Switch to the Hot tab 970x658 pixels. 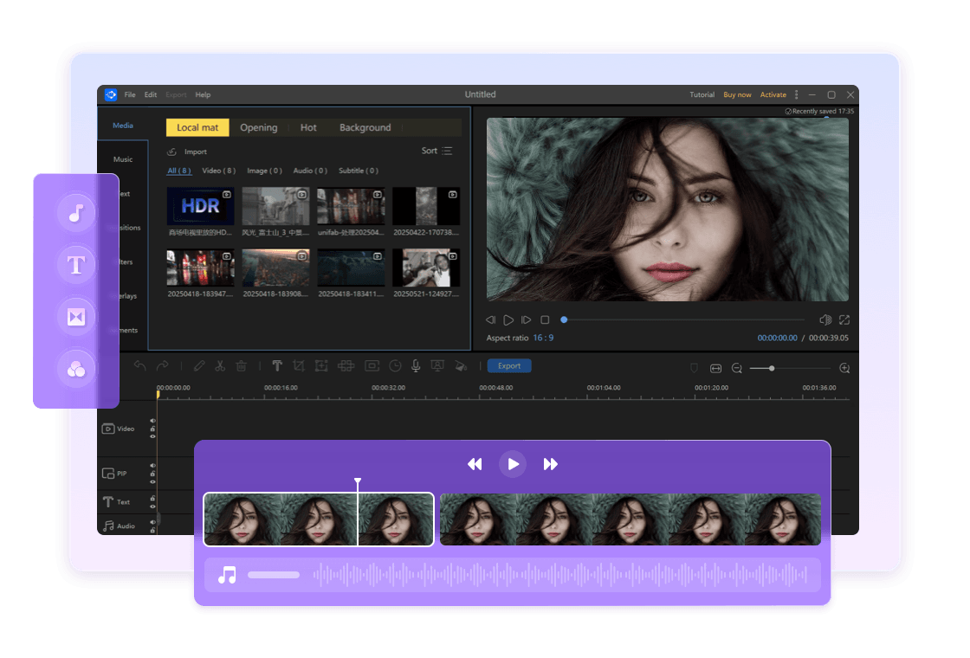point(308,127)
